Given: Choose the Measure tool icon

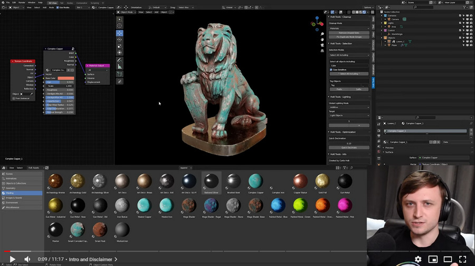Looking at the screenshot, I should tap(120, 67).
